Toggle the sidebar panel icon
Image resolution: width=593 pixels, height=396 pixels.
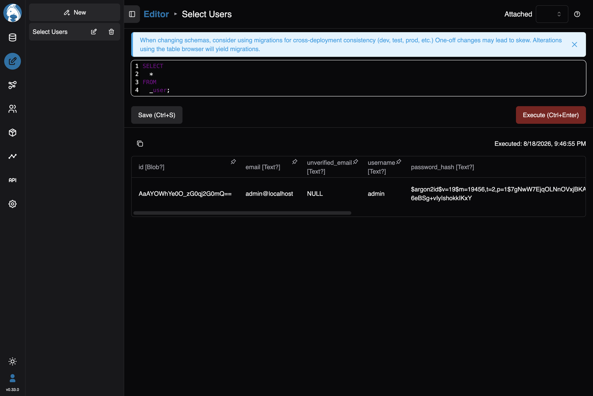132,14
